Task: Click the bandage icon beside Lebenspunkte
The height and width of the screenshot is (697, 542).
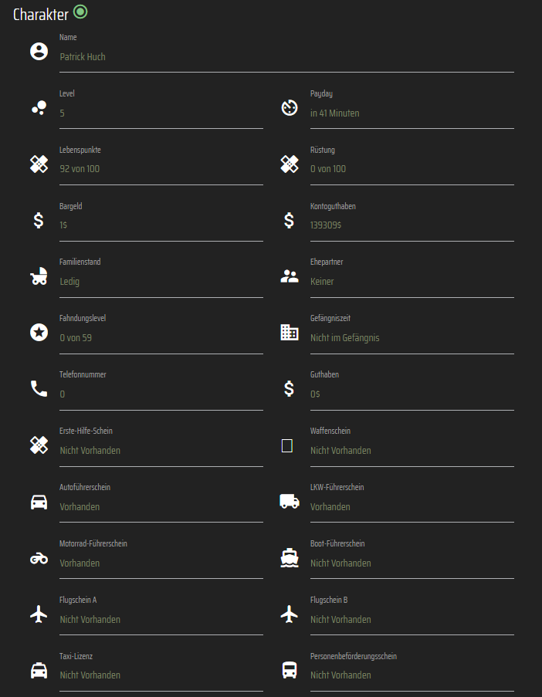Action: coord(39,164)
